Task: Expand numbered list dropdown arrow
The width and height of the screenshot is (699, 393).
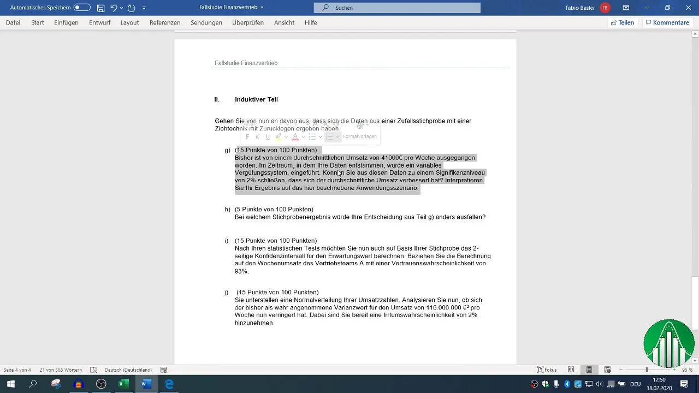Action: pyautogui.click(x=337, y=136)
